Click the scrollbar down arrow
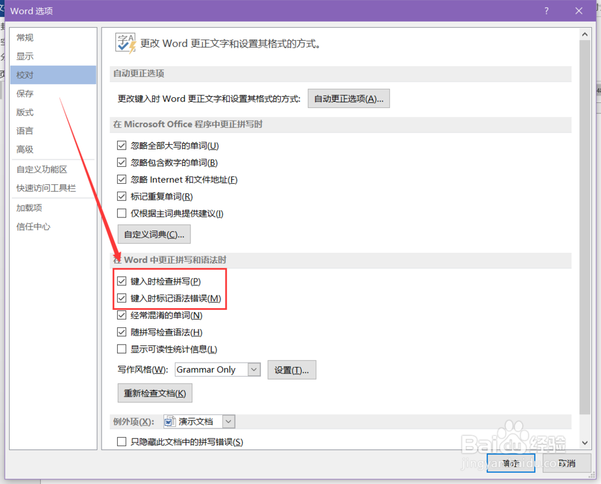The height and width of the screenshot is (484, 601). (x=585, y=443)
